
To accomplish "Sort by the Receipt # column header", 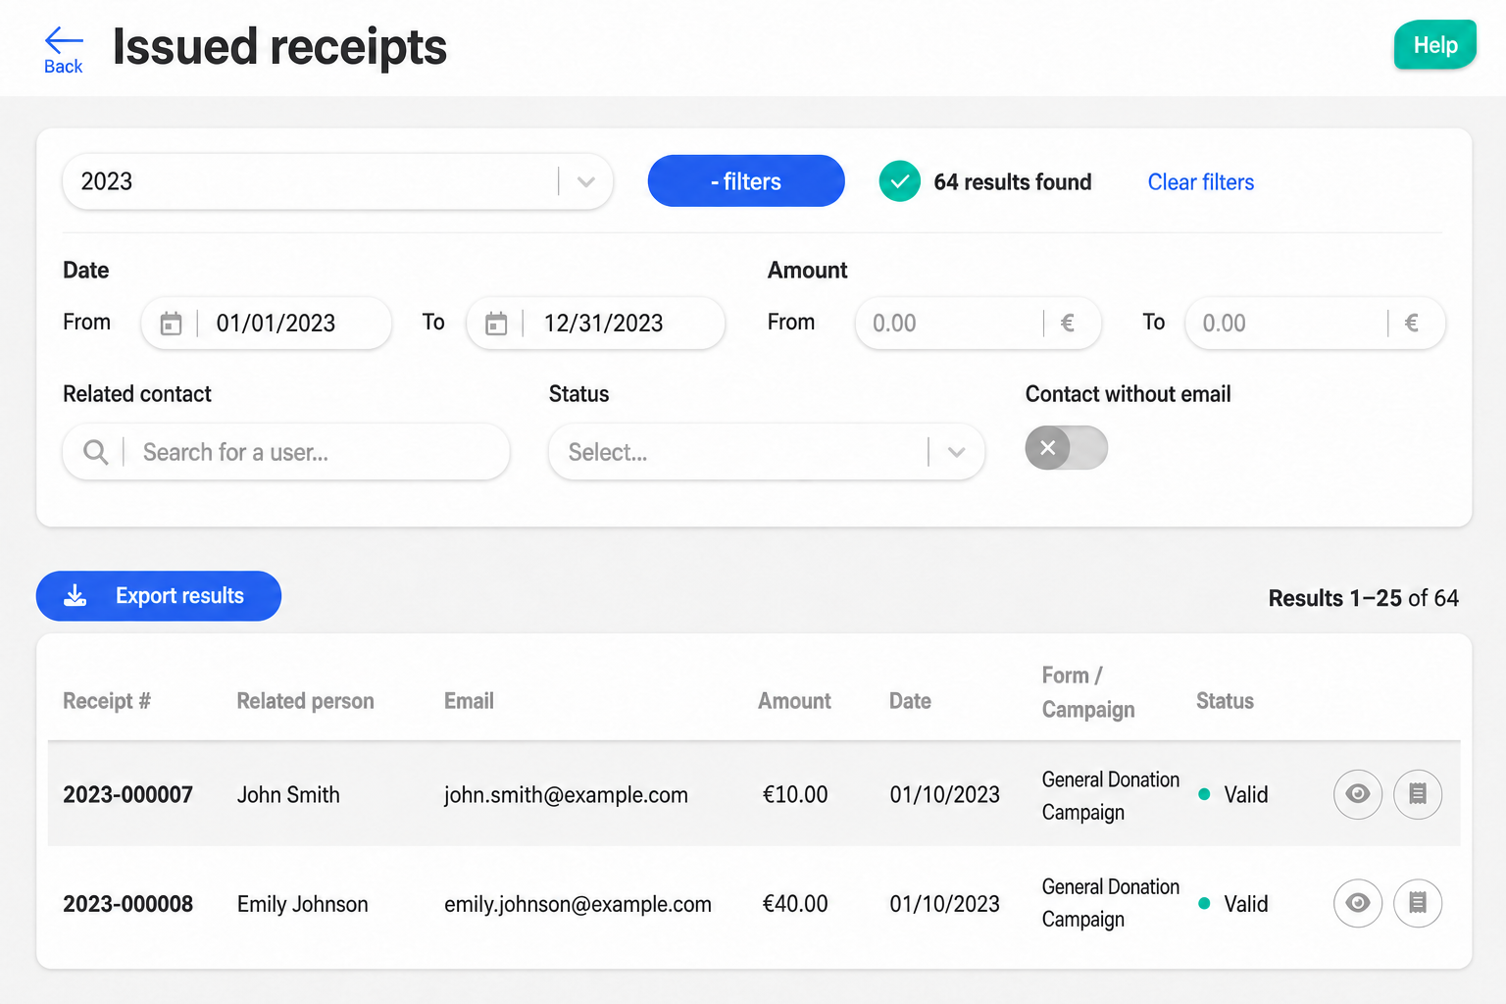I will pos(107,701).
